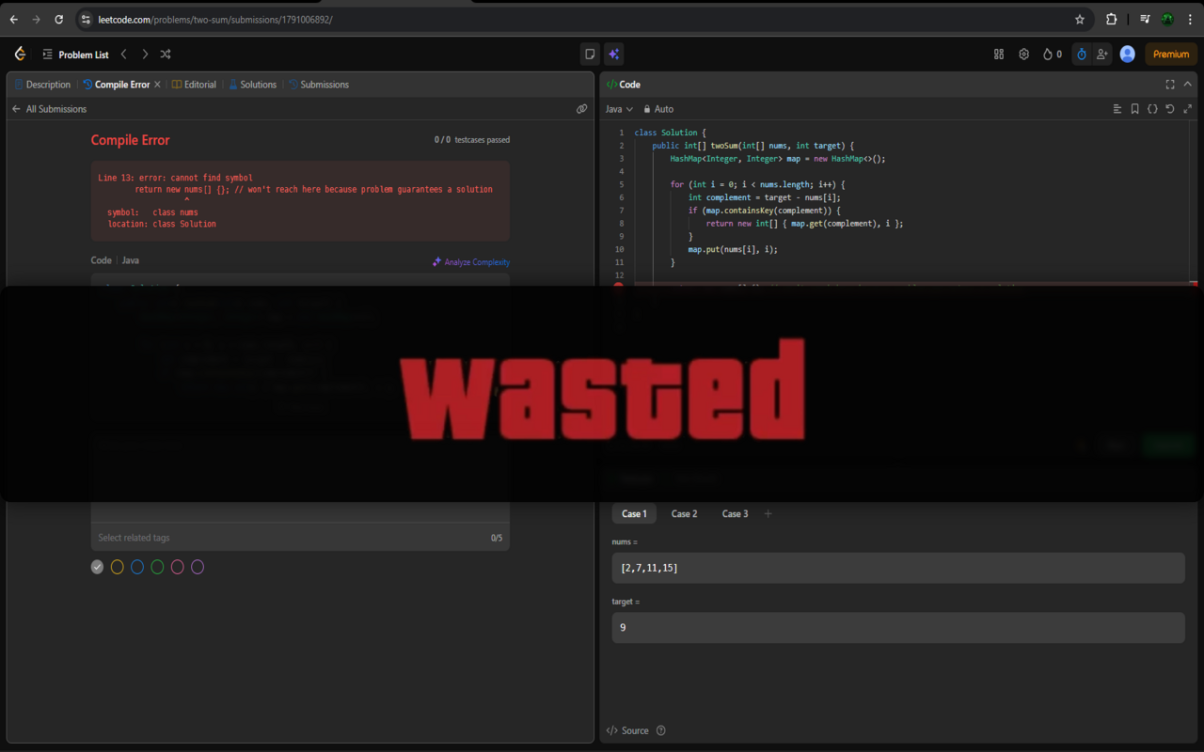Open the LeetCode profile avatar
This screenshot has width=1204, height=752.
pos(1128,55)
